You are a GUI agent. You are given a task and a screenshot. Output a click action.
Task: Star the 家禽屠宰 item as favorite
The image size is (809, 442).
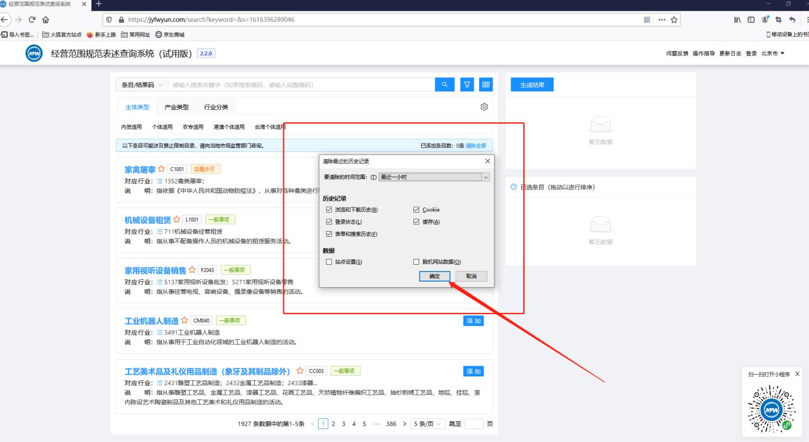[x=161, y=169]
